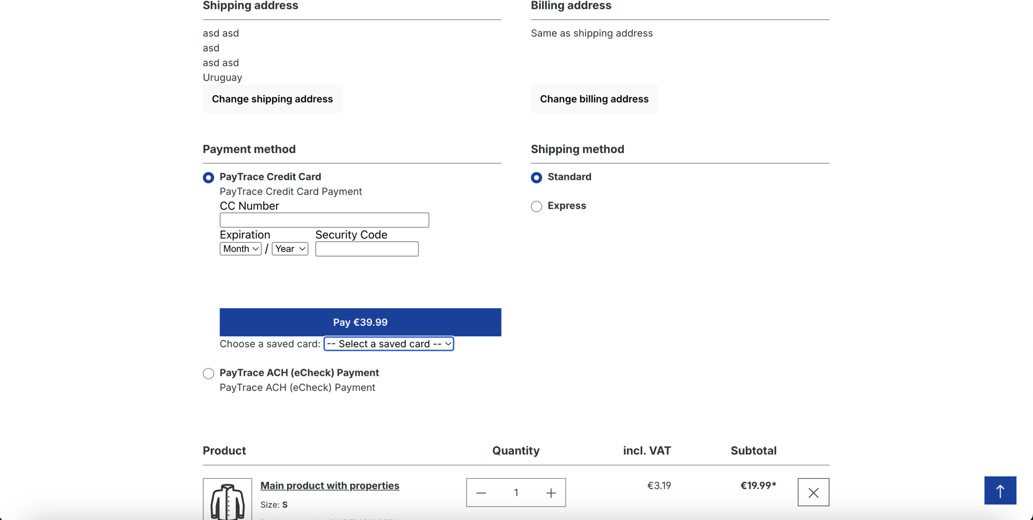This screenshot has width=1033, height=520.
Task: Click the jacket product thumbnail
Action: coord(227,500)
